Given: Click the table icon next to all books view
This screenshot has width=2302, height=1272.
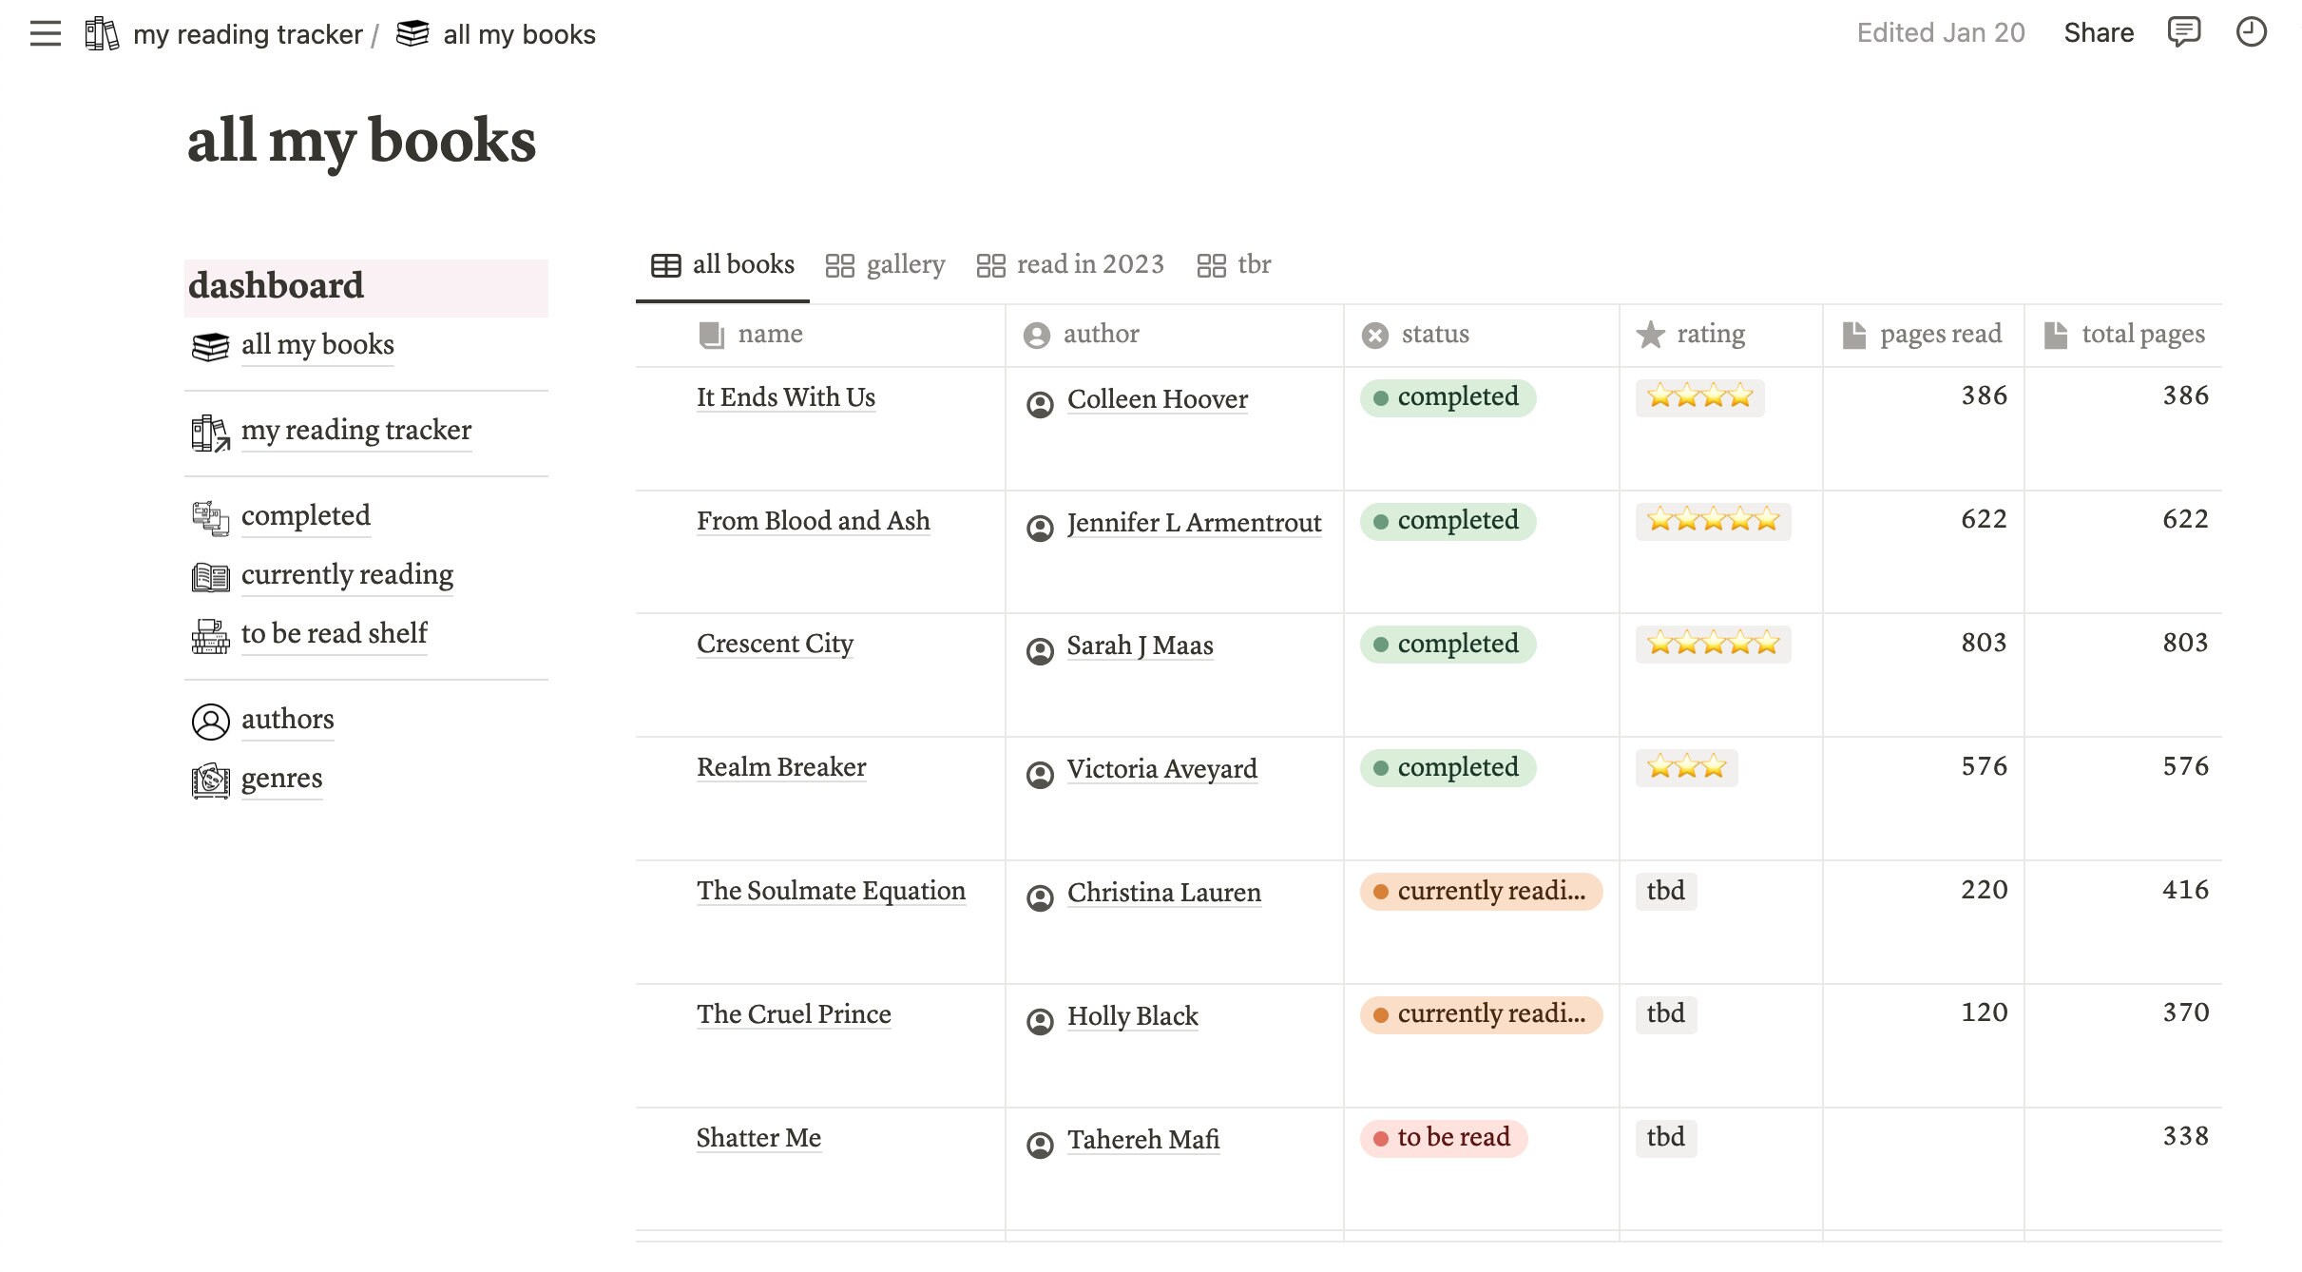Looking at the screenshot, I should coord(664,264).
